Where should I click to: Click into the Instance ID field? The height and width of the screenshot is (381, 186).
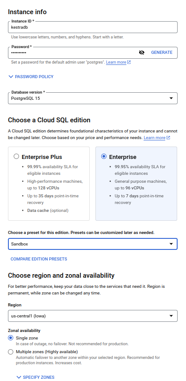click(93, 27)
